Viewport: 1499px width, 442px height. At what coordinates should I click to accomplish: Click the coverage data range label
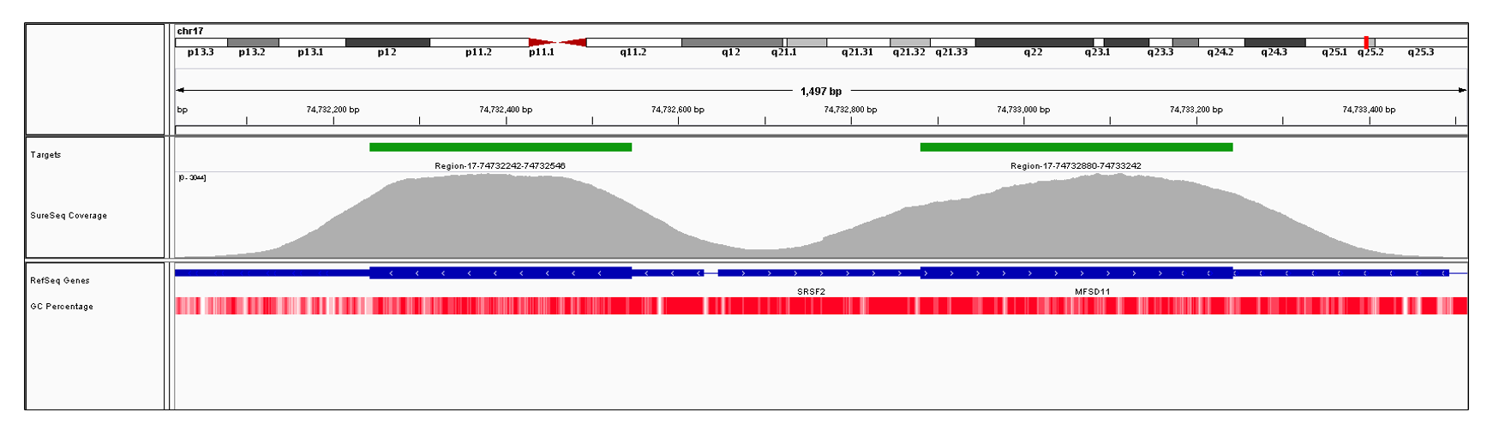(x=192, y=177)
